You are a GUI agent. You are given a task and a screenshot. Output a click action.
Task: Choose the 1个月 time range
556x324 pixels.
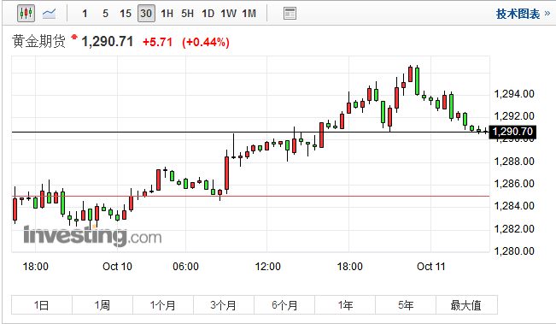pyautogui.click(x=163, y=305)
